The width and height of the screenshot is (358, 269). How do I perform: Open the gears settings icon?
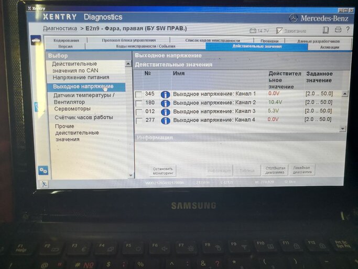click(x=43, y=171)
